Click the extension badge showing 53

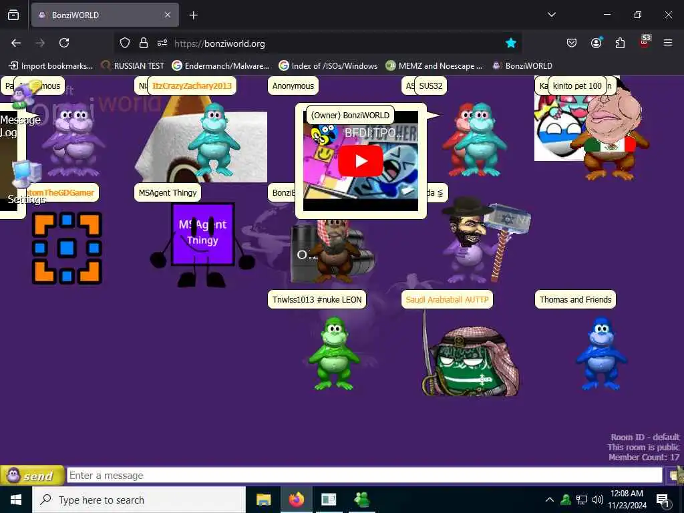click(x=645, y=41)
